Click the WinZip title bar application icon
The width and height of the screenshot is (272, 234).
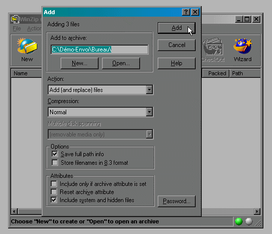15,19
